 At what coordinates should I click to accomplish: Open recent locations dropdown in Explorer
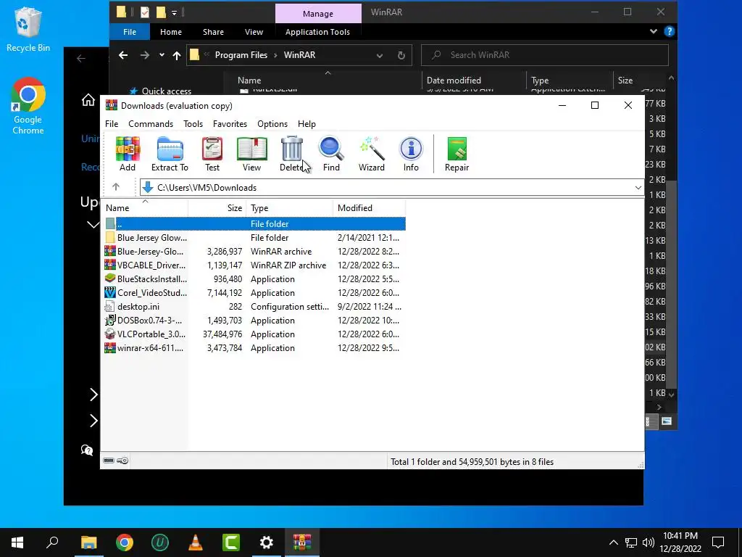(x=162, y=55)
